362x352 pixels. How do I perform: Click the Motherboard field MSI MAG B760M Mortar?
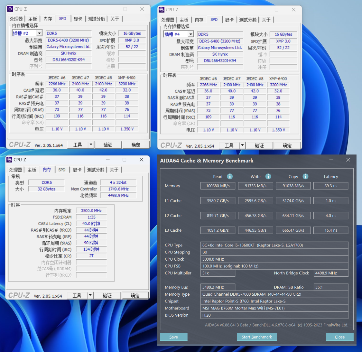coord(274,308)
